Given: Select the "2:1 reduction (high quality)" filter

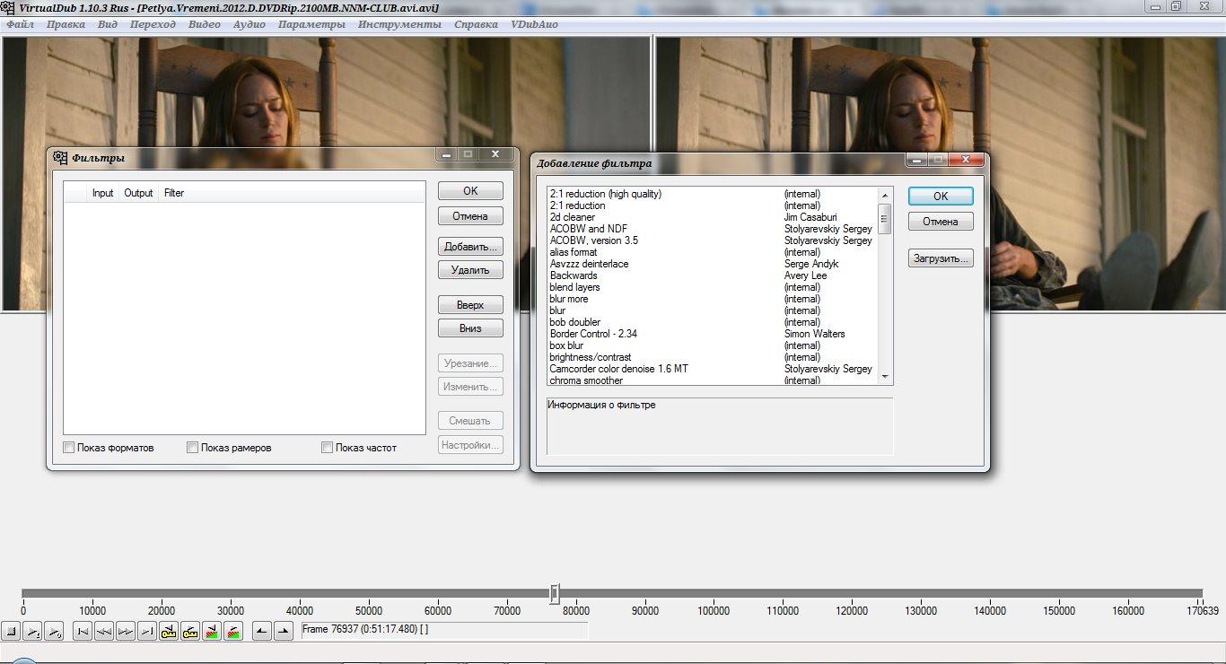Looking at the screenshot, I should click(711, 194).
